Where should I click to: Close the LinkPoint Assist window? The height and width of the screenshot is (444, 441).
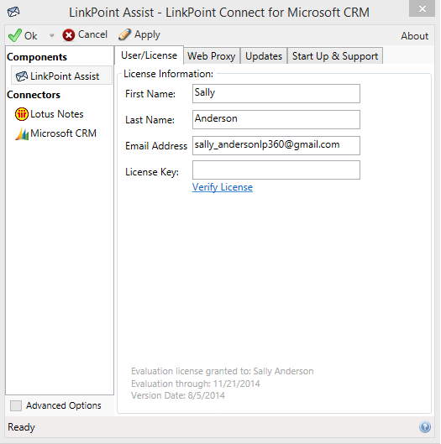click(422, 8)
